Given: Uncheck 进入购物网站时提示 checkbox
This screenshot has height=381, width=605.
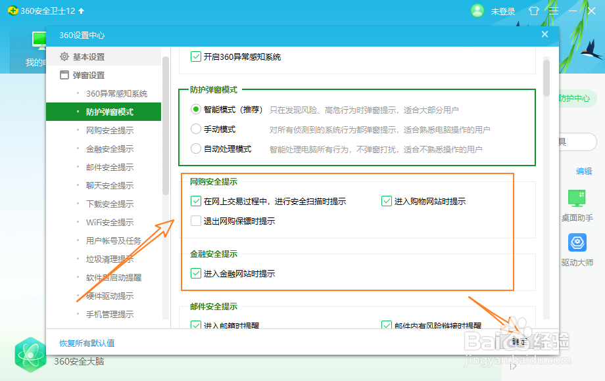Looking at the screenshot, I should tap(387, 201).
